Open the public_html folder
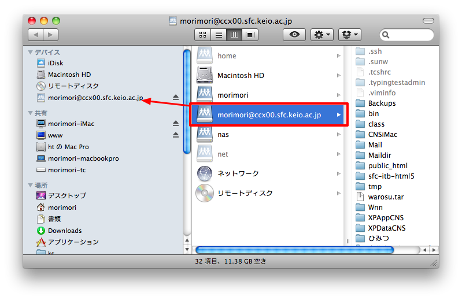The width and height of the screenshot is (462, 300). click(x=387, y=166)
